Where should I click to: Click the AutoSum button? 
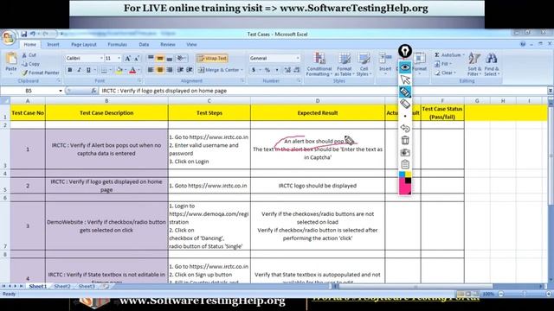click(448, 55)
